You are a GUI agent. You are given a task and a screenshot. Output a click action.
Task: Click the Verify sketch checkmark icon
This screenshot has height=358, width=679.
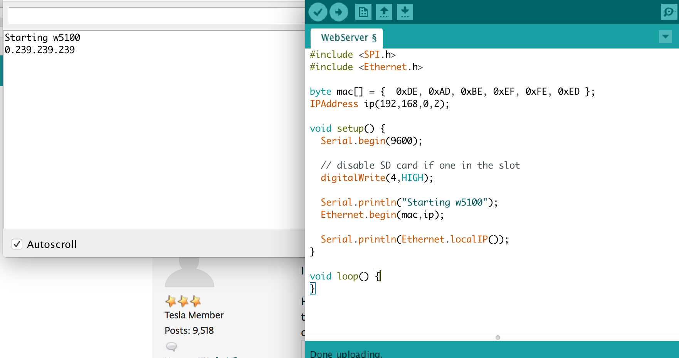coord(318,12)
